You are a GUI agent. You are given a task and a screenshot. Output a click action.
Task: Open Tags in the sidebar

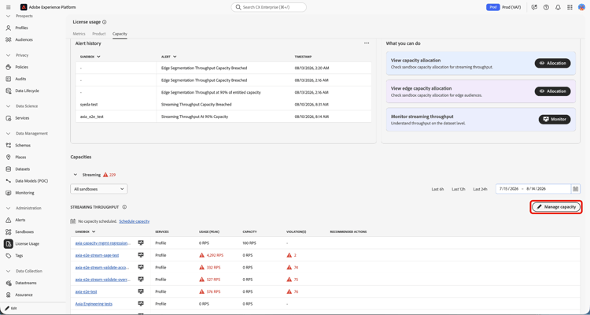(19, 255)
